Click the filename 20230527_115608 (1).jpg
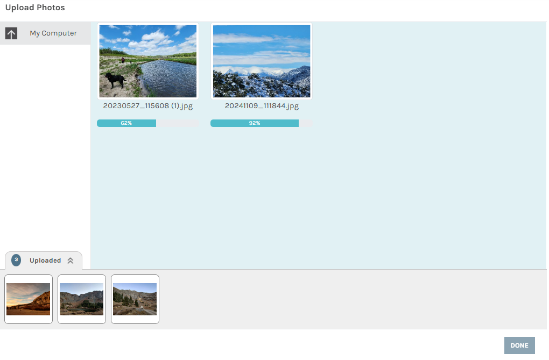The height and width of the screenshot is (360, 549). (148, 106)
